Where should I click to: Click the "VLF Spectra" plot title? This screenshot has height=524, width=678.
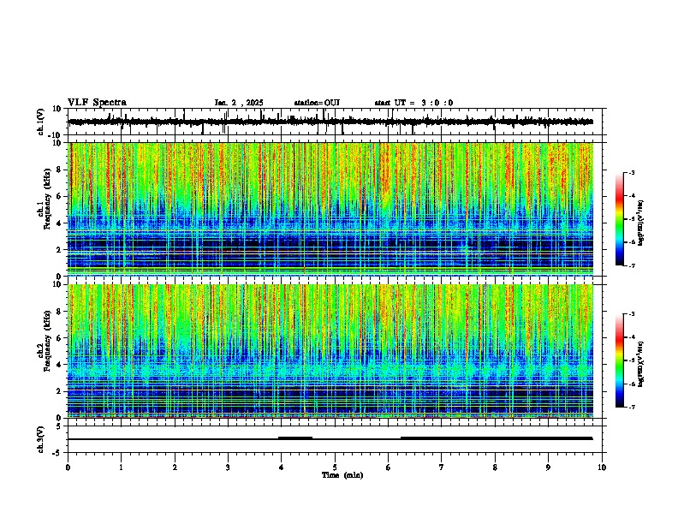97,103
